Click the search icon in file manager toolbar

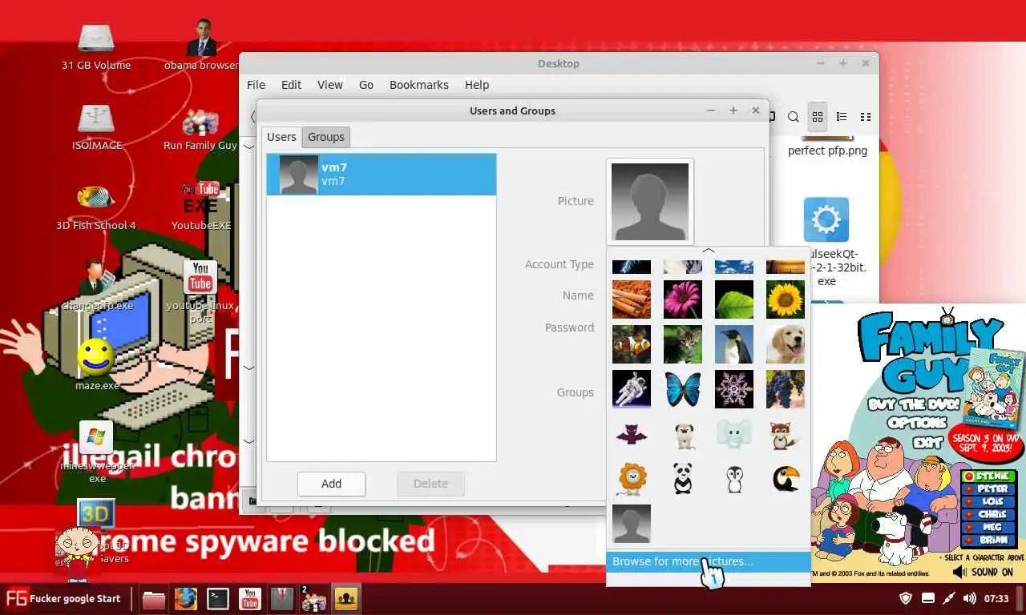pos(793,117)
